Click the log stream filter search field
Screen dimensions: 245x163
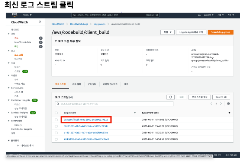point(114,104)
